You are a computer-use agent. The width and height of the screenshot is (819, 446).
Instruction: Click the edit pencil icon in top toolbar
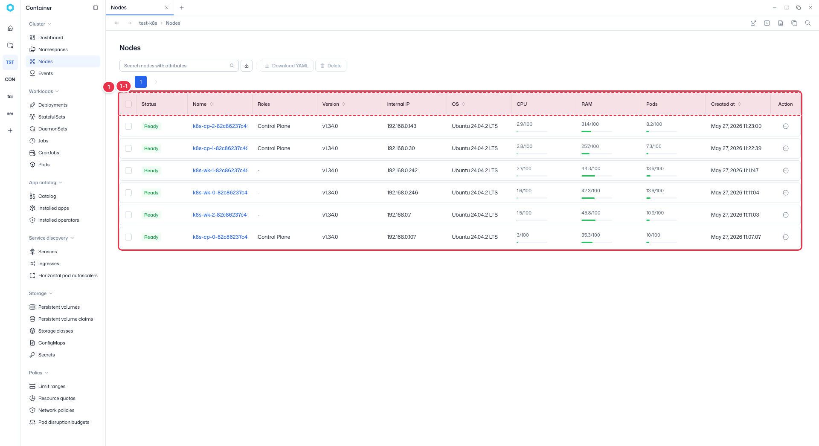click(x=753, y=23)
